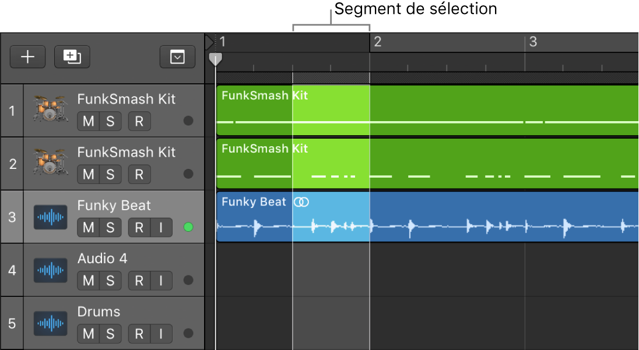Click the waveform icon of Funky Beat track
Image resolution: width=639 pixels, height=350 pixels.
[x=50, y=217]
